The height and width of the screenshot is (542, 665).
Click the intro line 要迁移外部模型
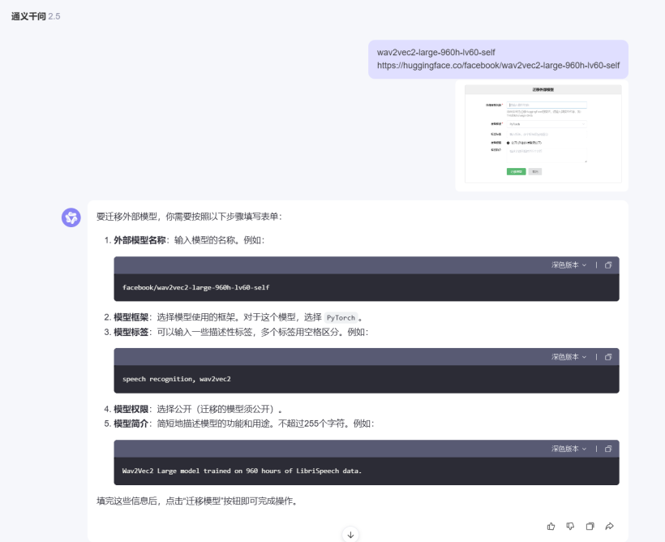pyautogui.click(x=189, y=217)
